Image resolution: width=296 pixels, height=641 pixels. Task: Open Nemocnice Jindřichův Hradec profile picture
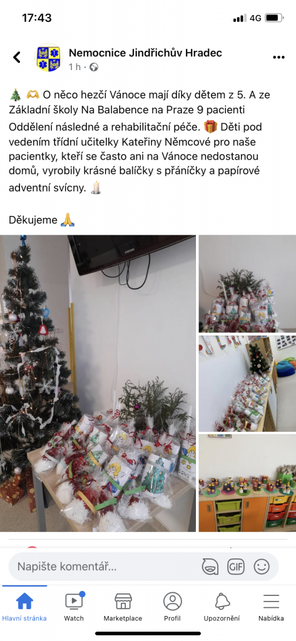[48, 58]
